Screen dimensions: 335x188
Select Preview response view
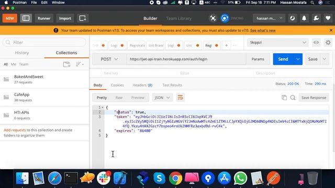click(x=138, y=98)
